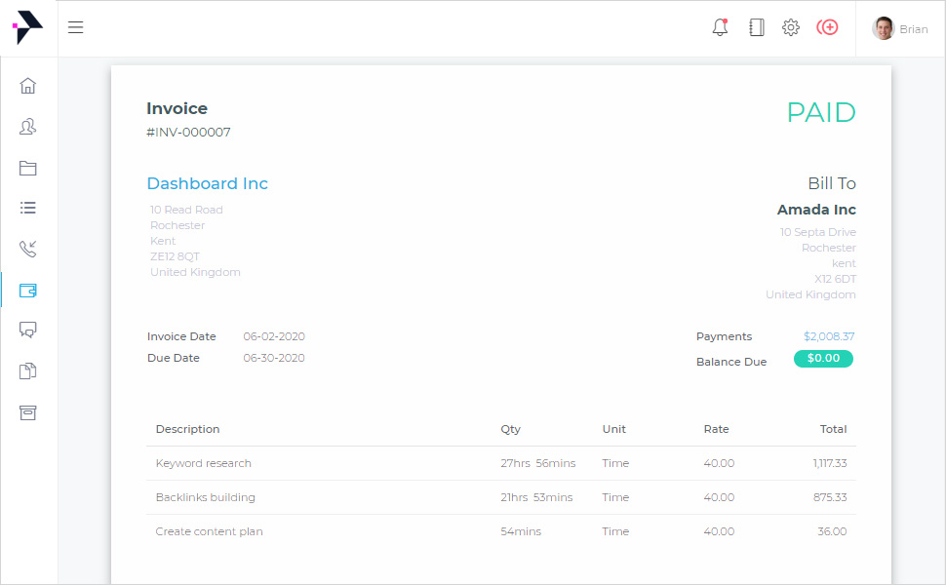Click the Keyword research line item

pyautogui.click(x=203, y=463)
